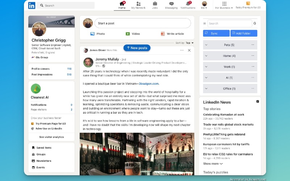Read Celebrating Ramadan at work story
Image resolution: width=290 pixels, height=181 pixels.
[224, 115]
